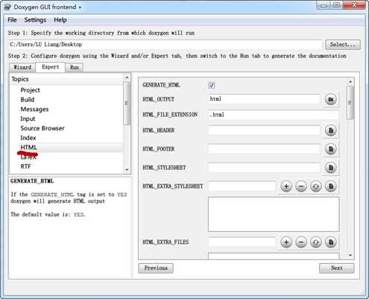Click the HTML_FILE_EXTENSION text field
Image resolution: width=369 pixels, height=299 pixels.
tap(274, 115)
